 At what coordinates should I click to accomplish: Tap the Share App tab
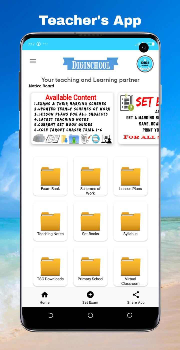click(136, 298)
